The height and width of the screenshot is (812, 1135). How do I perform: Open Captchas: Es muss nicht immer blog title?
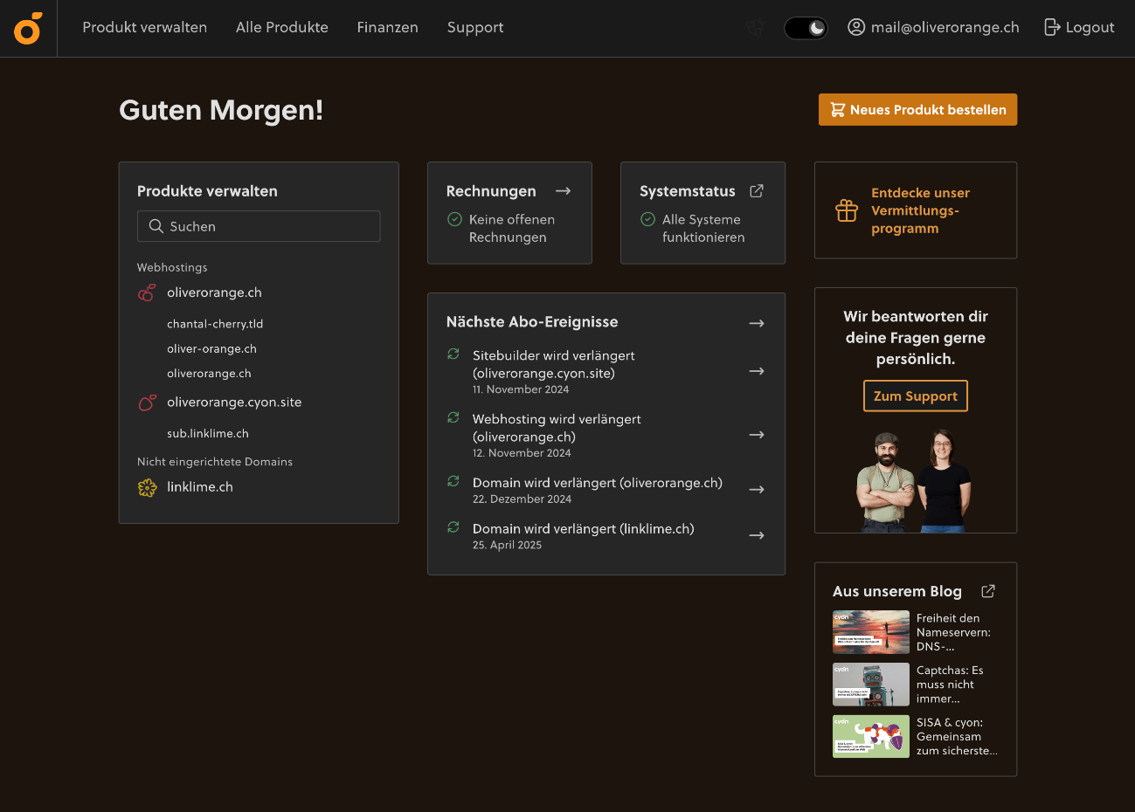coord(950,685)
